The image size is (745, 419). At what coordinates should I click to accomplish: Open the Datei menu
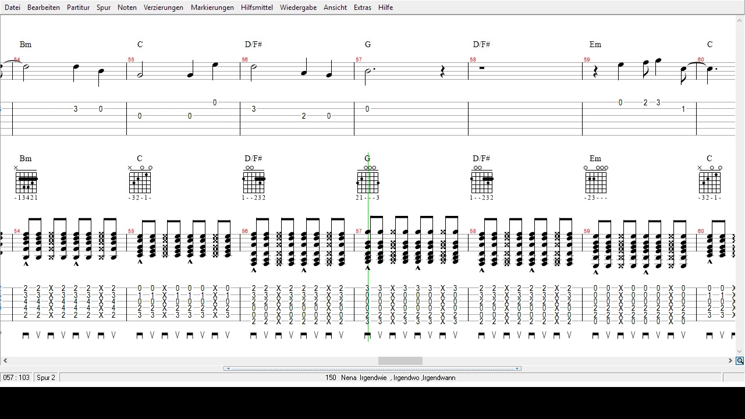(12, 8)
